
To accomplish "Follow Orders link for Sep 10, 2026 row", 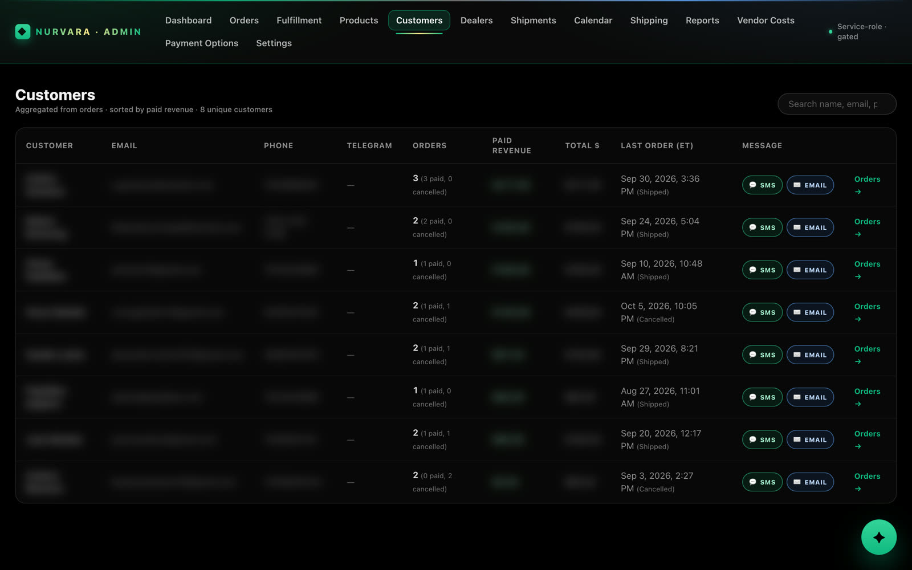I will click(x=867, y=270).
